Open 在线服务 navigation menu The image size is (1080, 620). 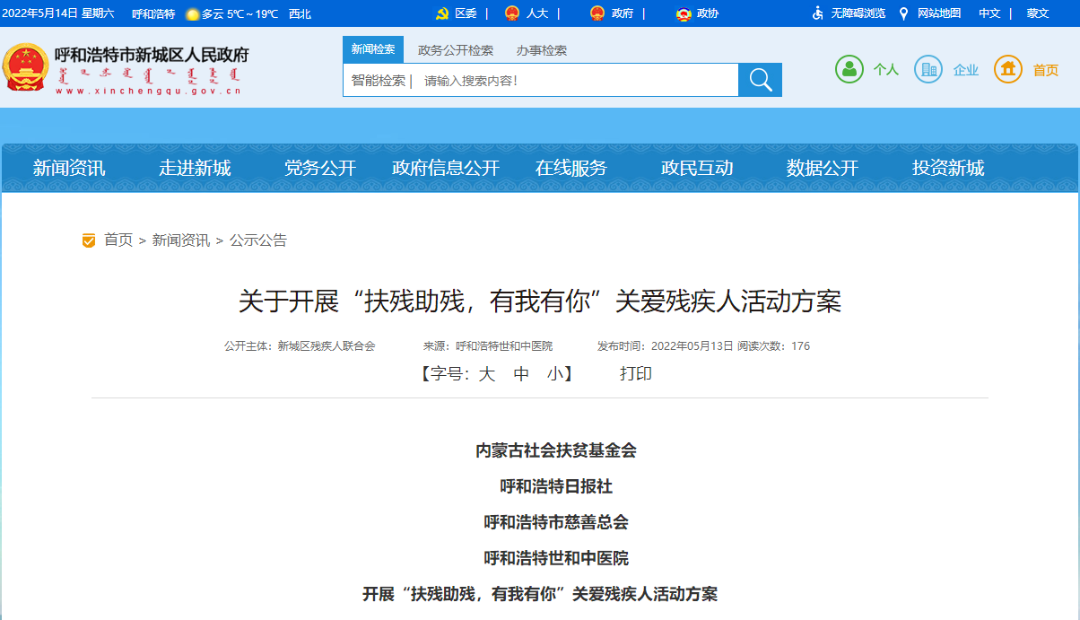point(571,168)
